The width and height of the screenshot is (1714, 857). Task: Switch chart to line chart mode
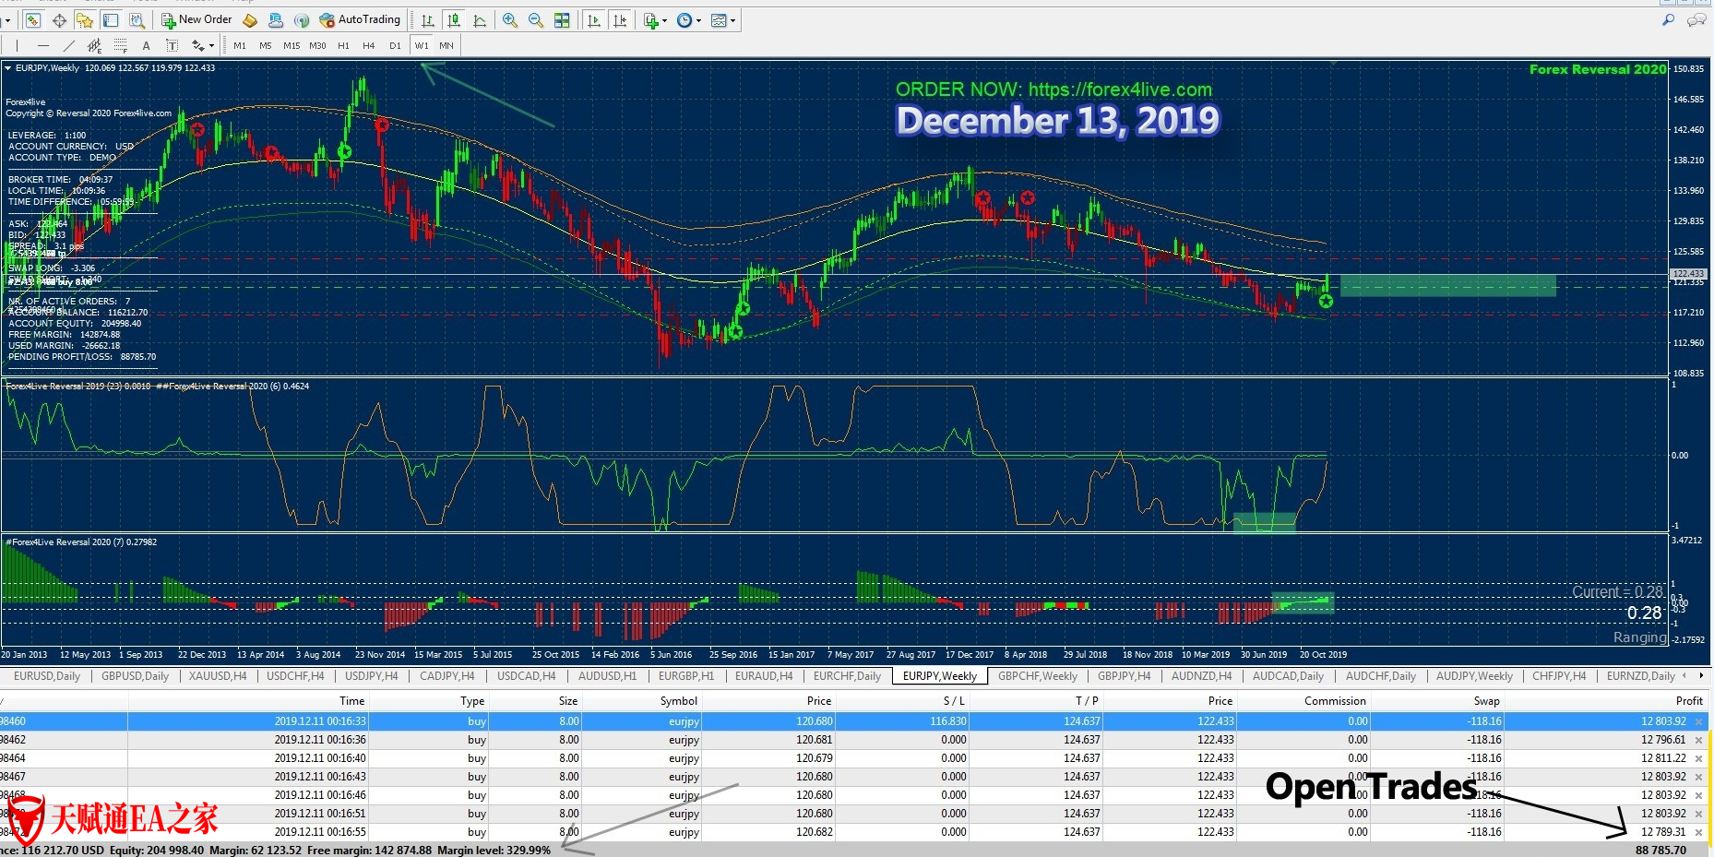point(480,20)
